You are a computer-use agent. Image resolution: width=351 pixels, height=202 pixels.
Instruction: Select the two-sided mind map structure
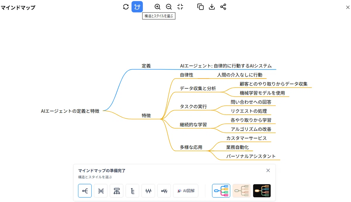point(101,191)
